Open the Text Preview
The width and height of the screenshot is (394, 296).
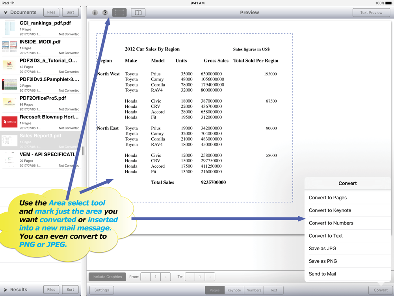(371, 13)
